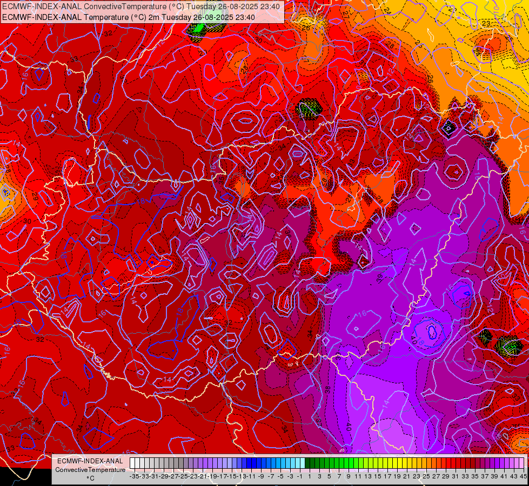529x486 pixels.
Task: Click the 45 value on the legend scale
Action: pyautogui.click(x=523, y=476)
